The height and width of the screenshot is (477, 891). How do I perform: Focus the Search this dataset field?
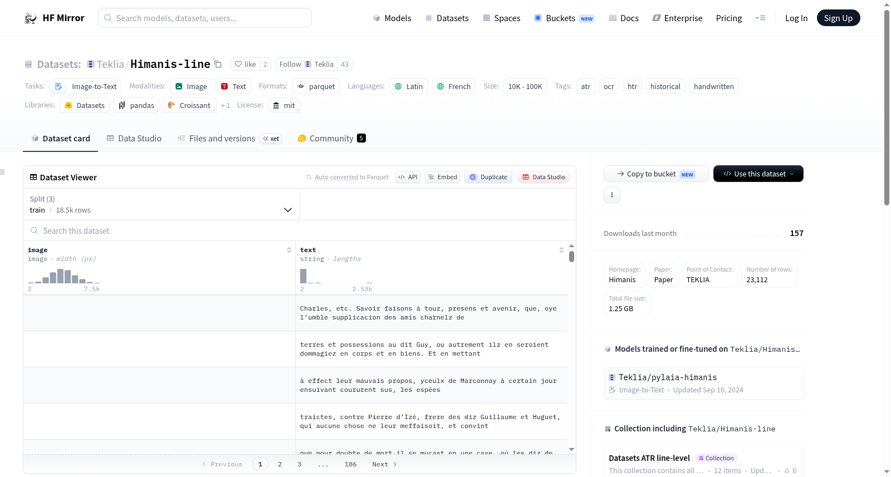click(300, 230)
